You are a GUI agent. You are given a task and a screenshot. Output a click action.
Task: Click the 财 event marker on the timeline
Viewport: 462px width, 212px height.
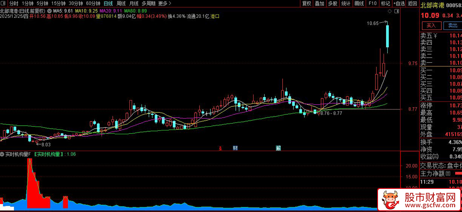pos(235,148)
